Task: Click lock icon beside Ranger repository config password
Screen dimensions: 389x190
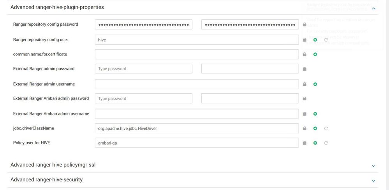Action: 305,24
